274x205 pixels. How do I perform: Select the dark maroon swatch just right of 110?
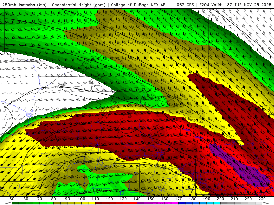coord(99,203)
